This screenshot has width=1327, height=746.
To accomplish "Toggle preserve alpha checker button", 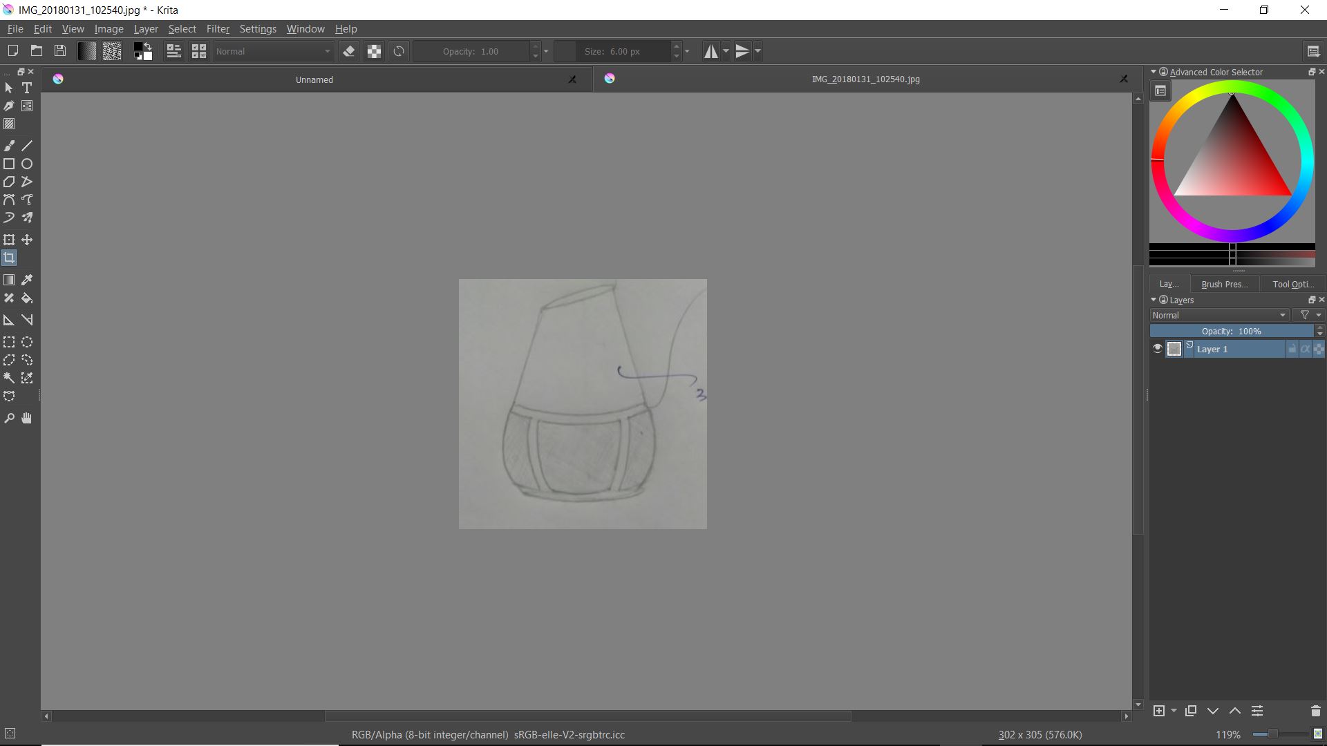I will click(x=374, y=51).
